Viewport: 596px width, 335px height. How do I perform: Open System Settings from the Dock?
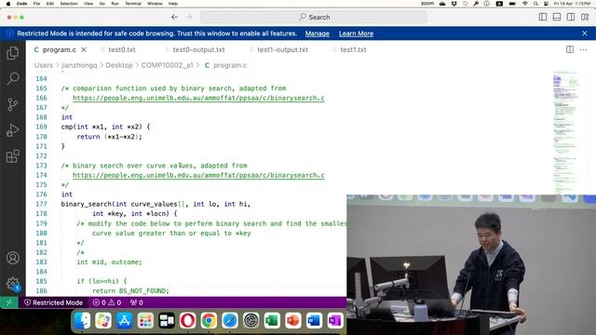251,320
